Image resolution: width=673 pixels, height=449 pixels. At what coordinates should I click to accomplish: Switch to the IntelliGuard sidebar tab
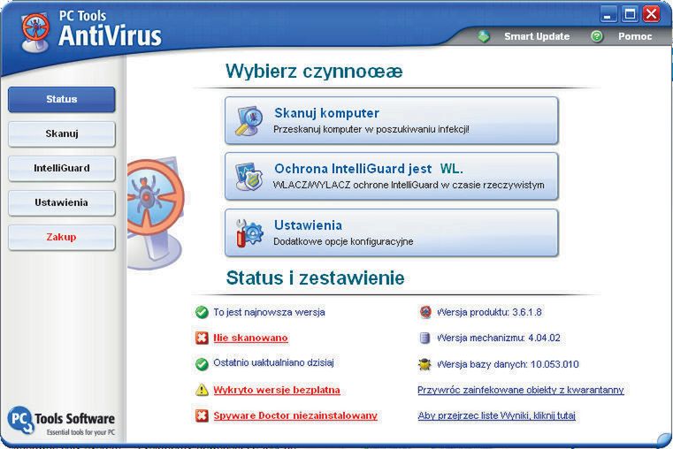pos(62,168)
